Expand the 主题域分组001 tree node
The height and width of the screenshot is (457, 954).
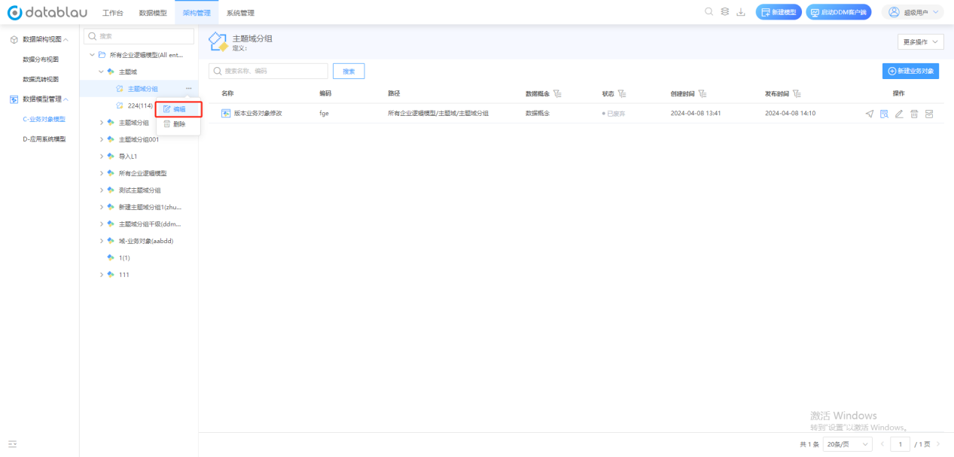coord(102,139)
